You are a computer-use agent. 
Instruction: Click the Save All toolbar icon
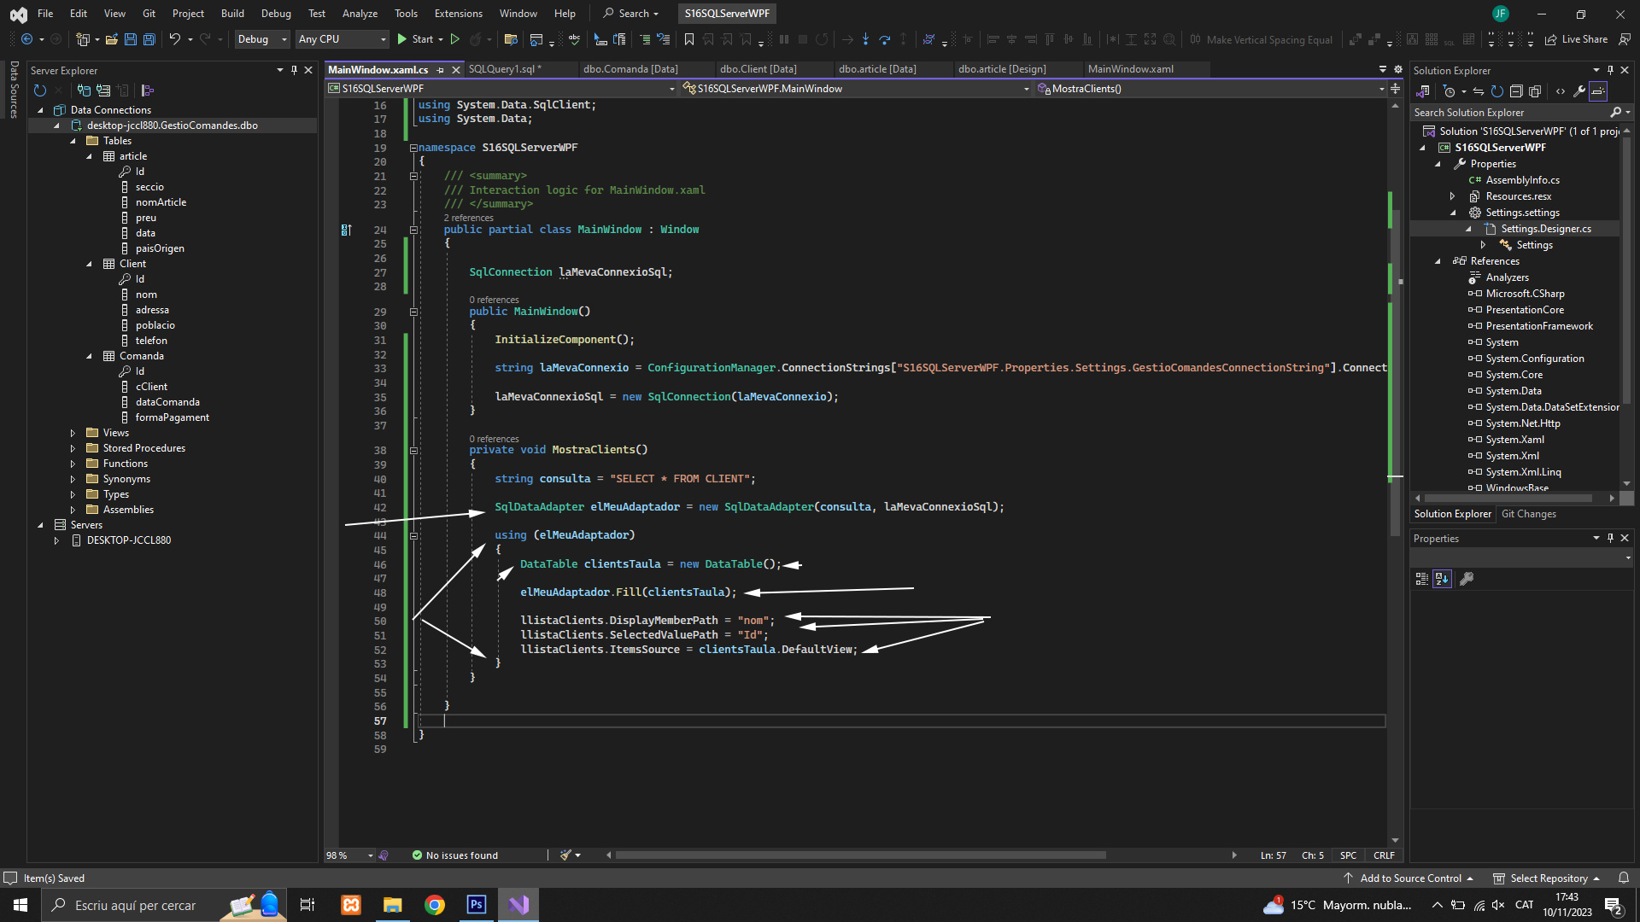pos(149,39)
